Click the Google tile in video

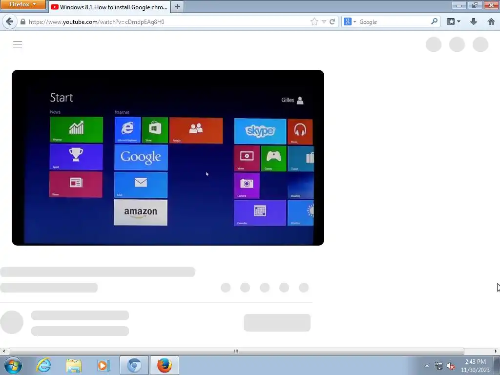[141, 157]
